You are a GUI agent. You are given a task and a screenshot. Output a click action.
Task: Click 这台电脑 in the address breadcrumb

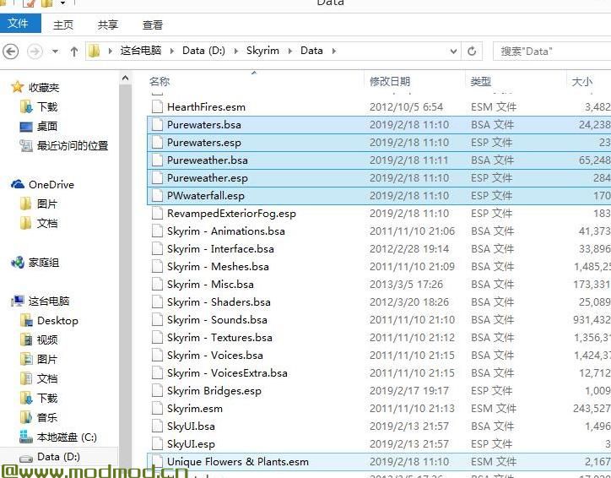(141, 51)
